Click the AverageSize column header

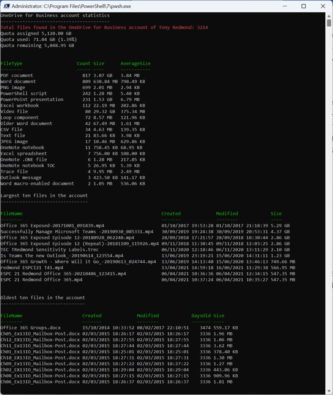(x=135, y=64)
